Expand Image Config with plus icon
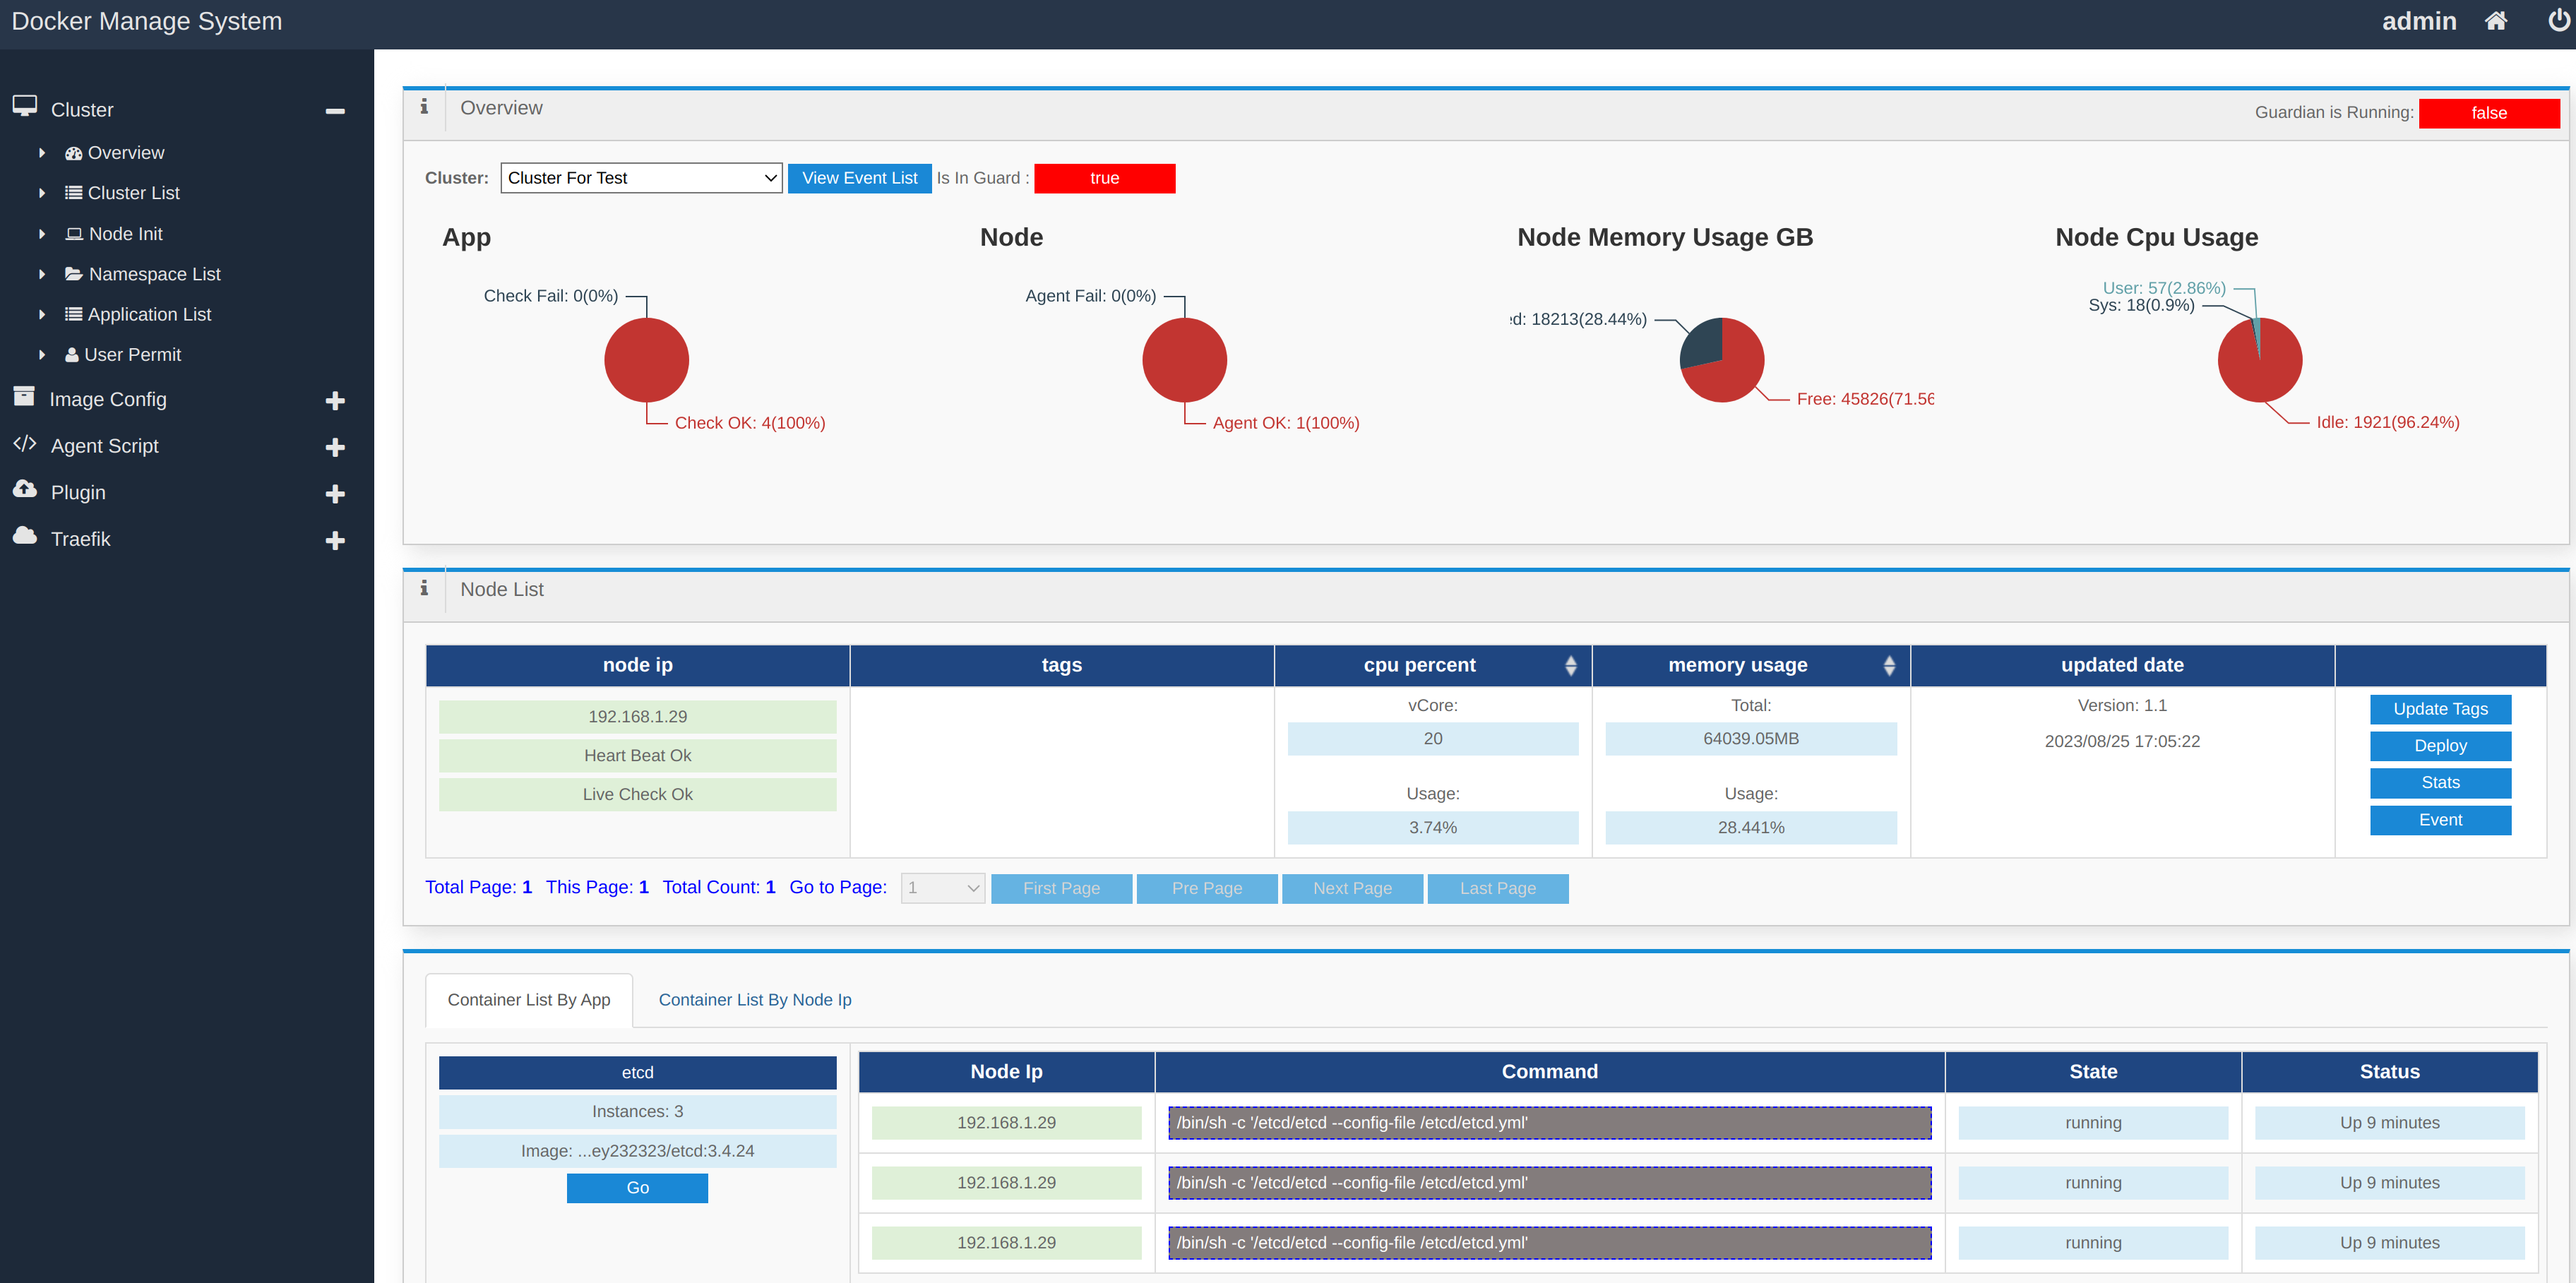The image size is (2576, 1283). pos(335,401)
